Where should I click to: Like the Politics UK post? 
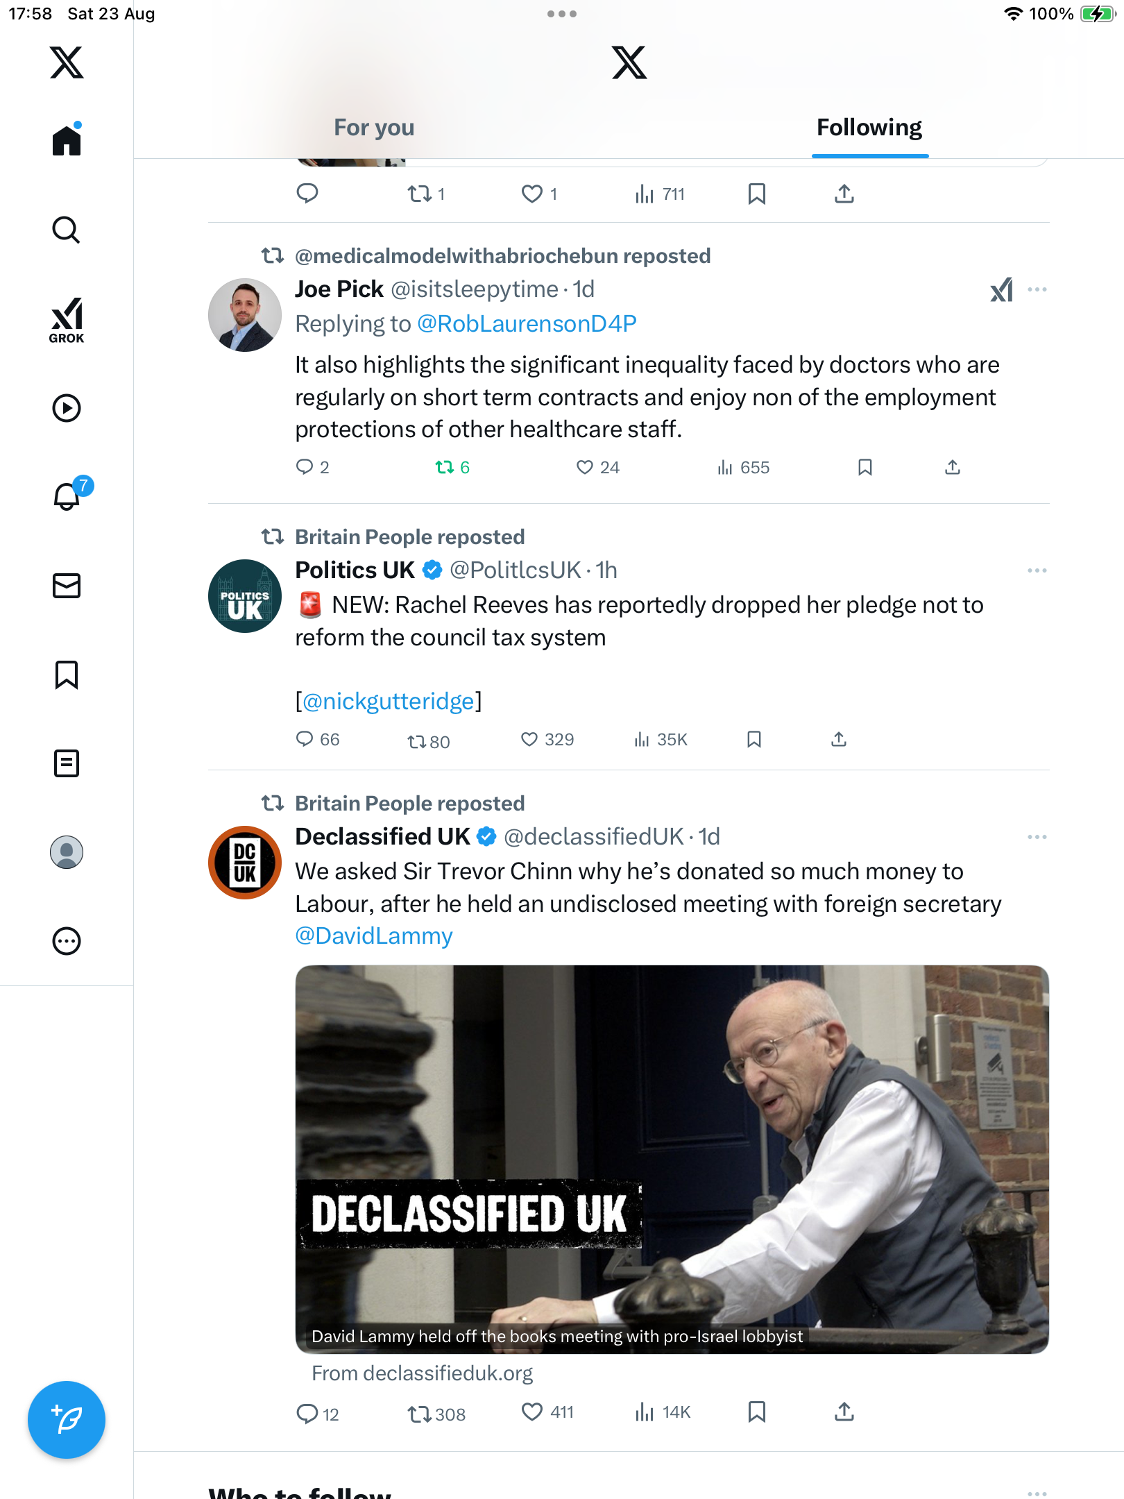[x=529, y=740]
